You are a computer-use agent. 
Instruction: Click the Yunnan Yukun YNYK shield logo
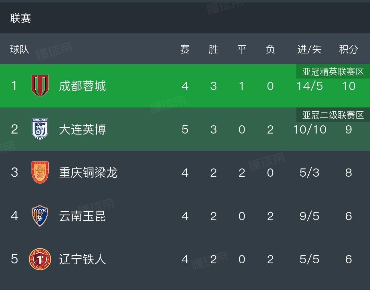click(40, 216)
